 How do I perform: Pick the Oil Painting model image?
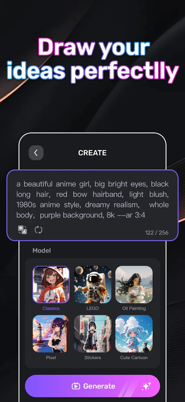tap(134, 284)
